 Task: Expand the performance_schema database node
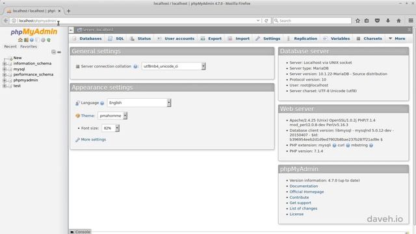pos(5,75)
